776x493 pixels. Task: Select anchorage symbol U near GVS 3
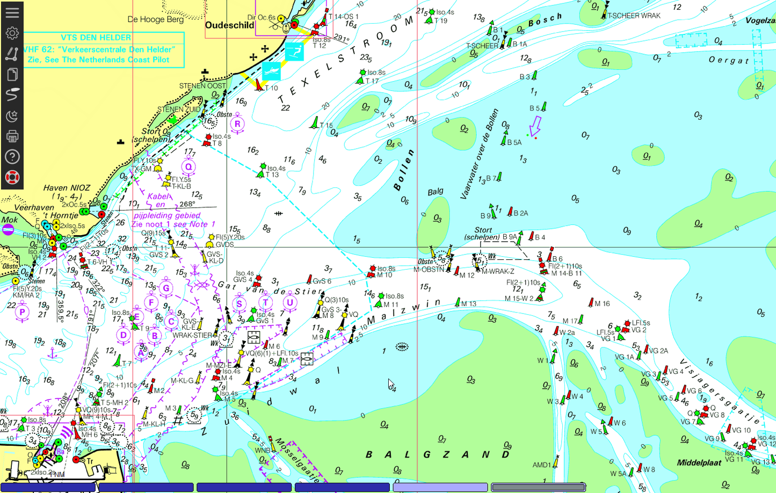[290, 303]
